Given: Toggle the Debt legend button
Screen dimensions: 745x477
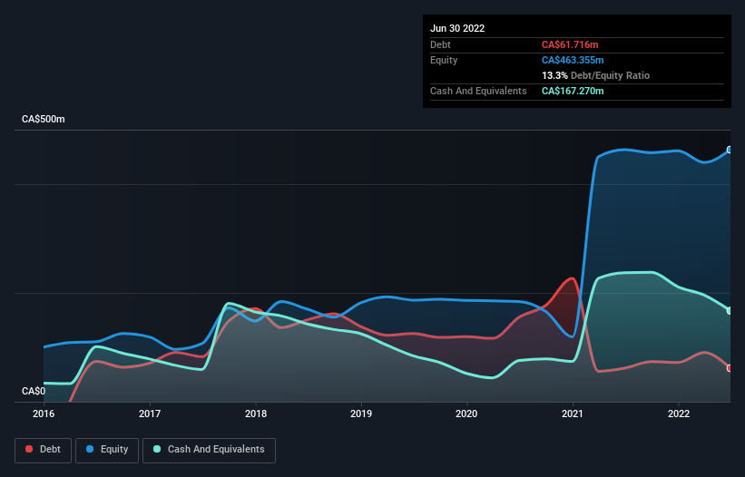Looking at the screenshot, I should point(43,450).
